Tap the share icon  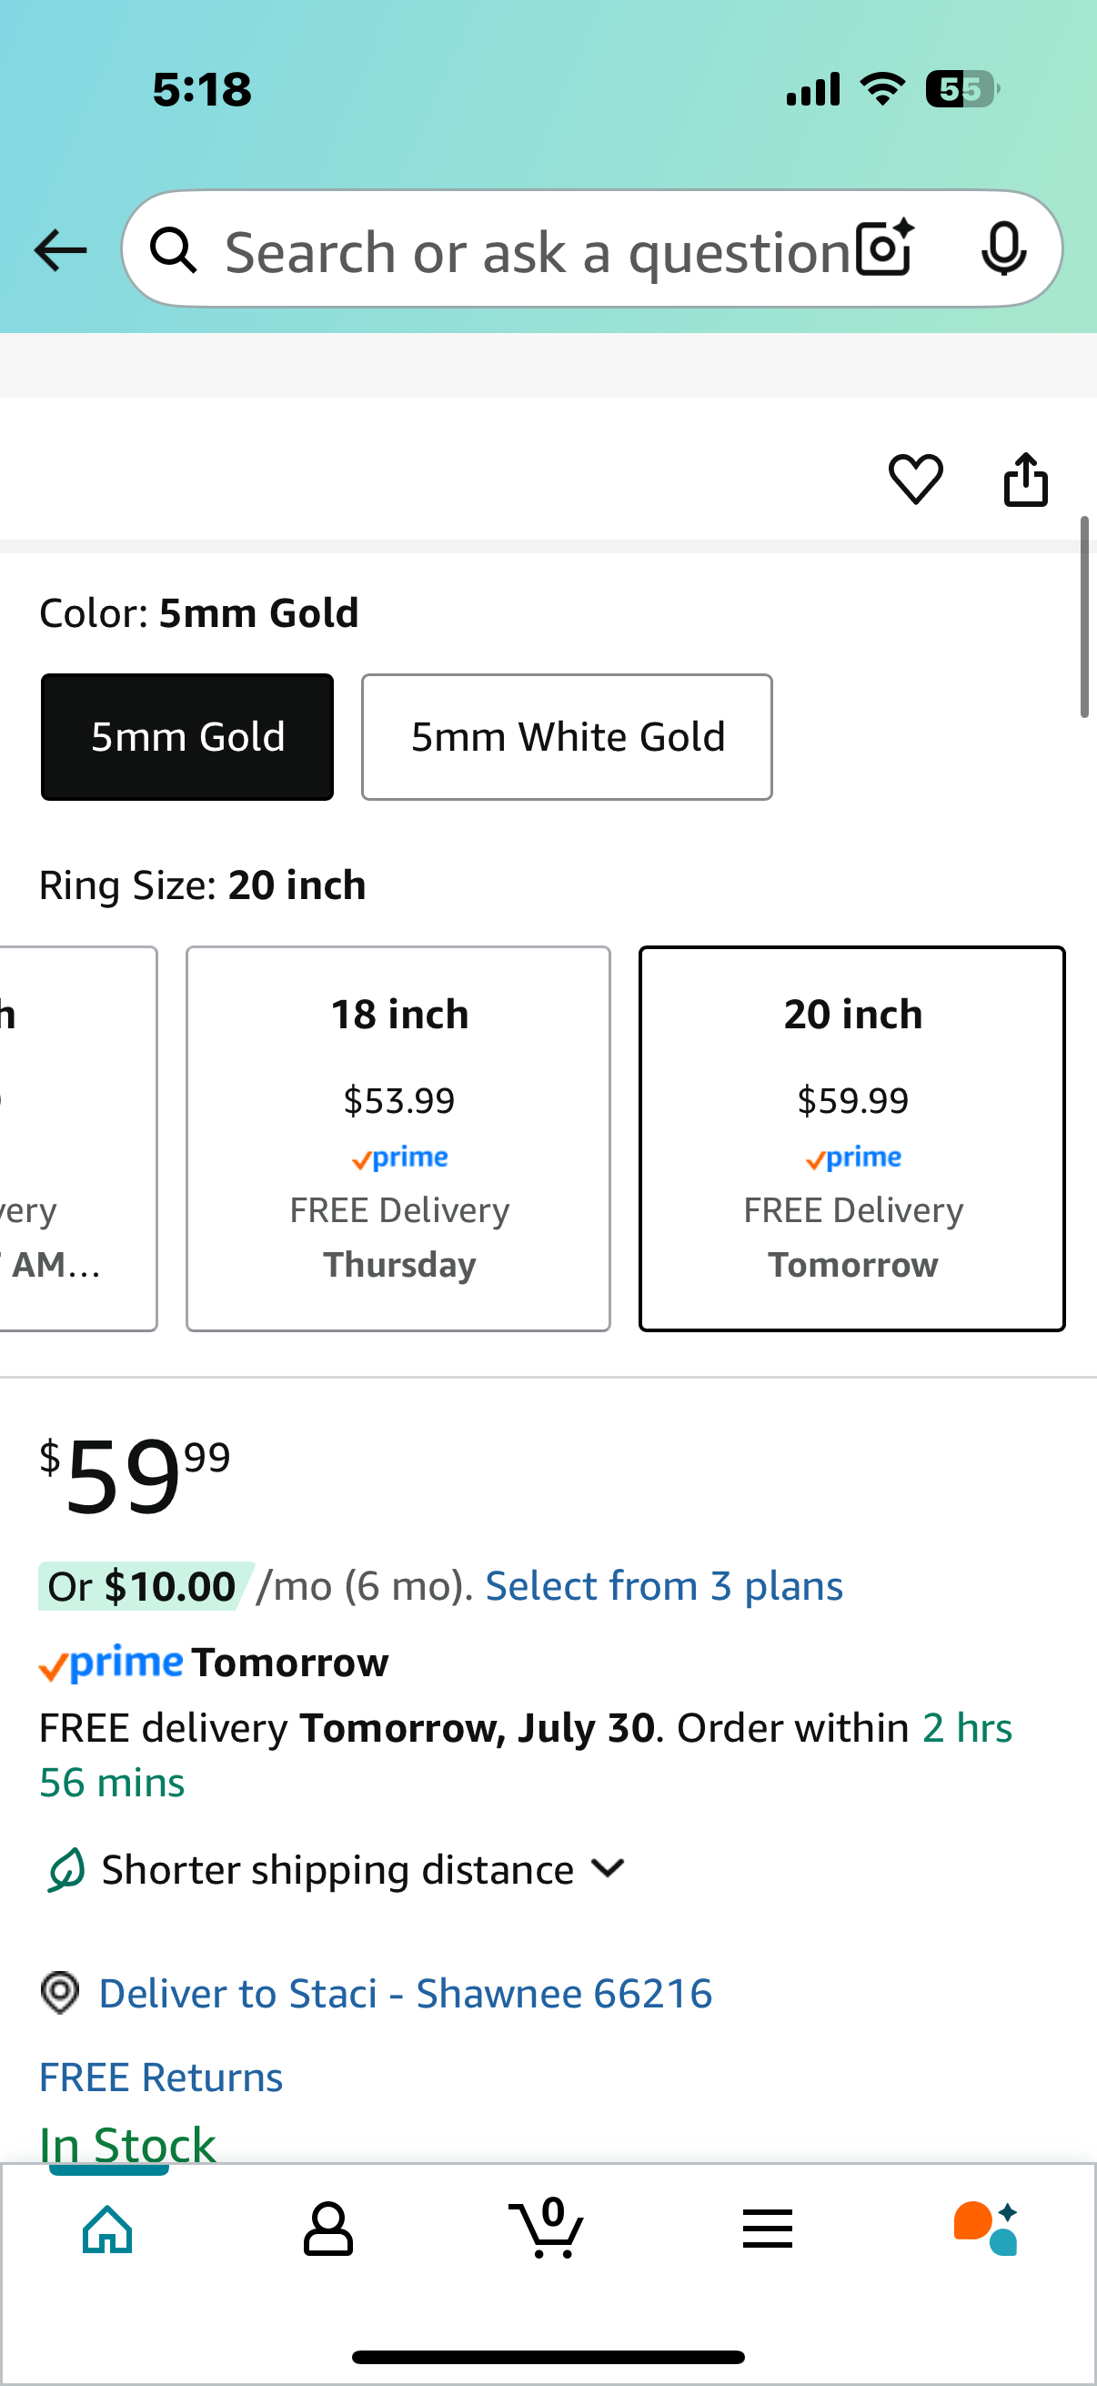pos(1026,479)
